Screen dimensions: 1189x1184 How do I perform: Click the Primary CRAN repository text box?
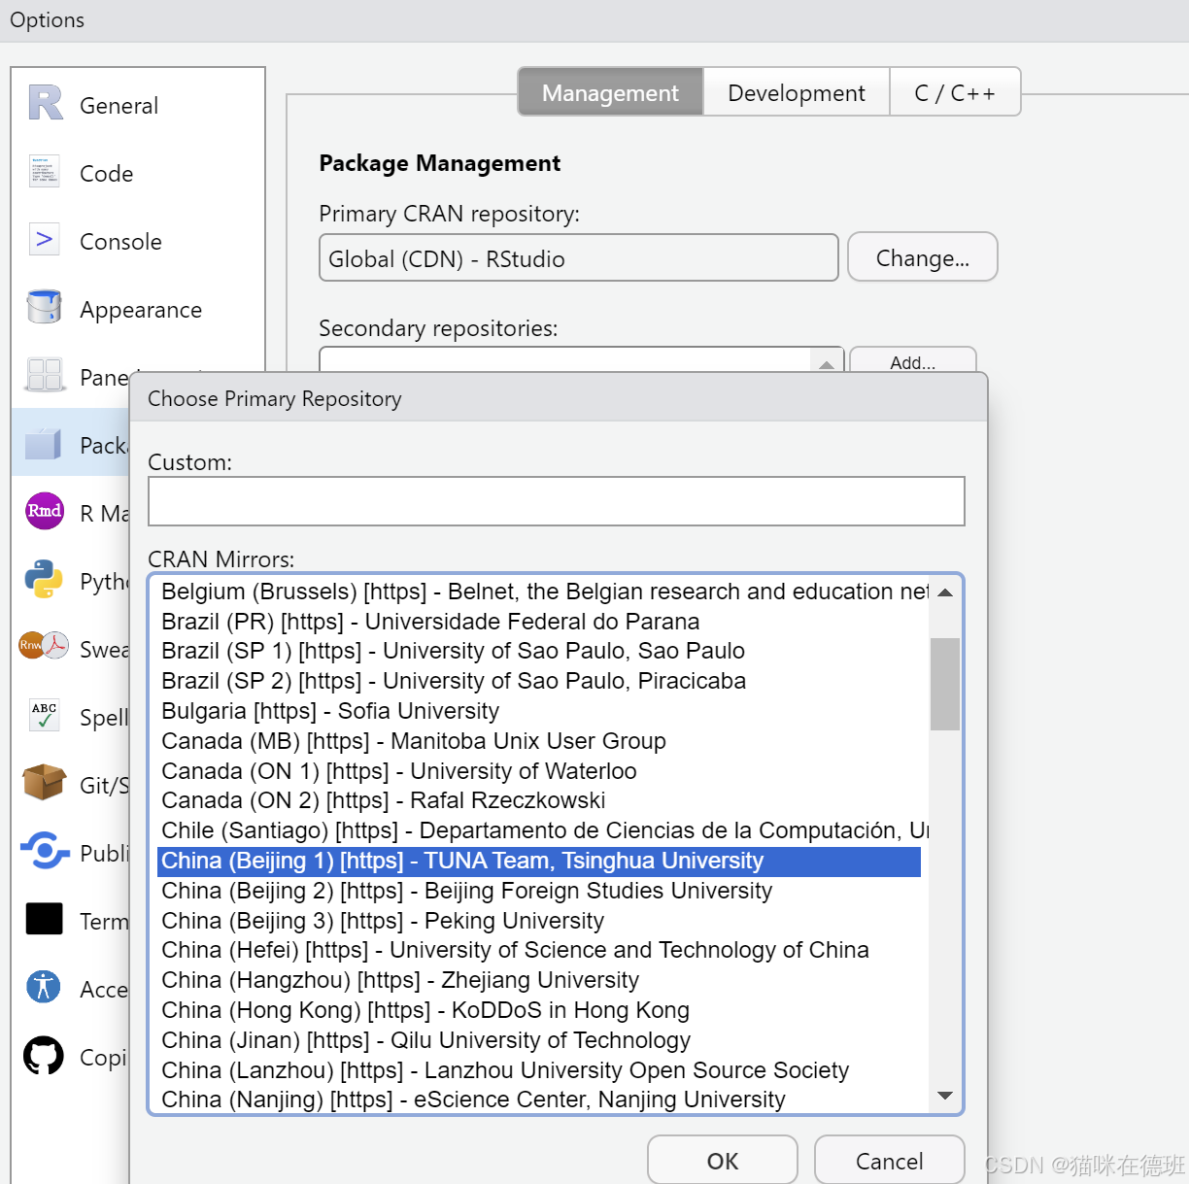(578, 258)
